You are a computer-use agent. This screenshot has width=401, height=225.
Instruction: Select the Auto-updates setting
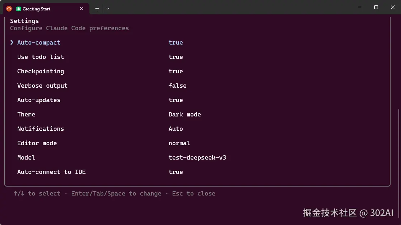point(39,100)
